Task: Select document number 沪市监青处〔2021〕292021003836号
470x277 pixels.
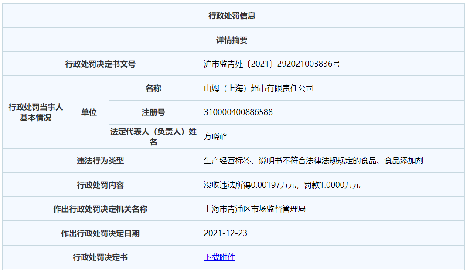Action: pyautogui.click(x=272, y=64)
